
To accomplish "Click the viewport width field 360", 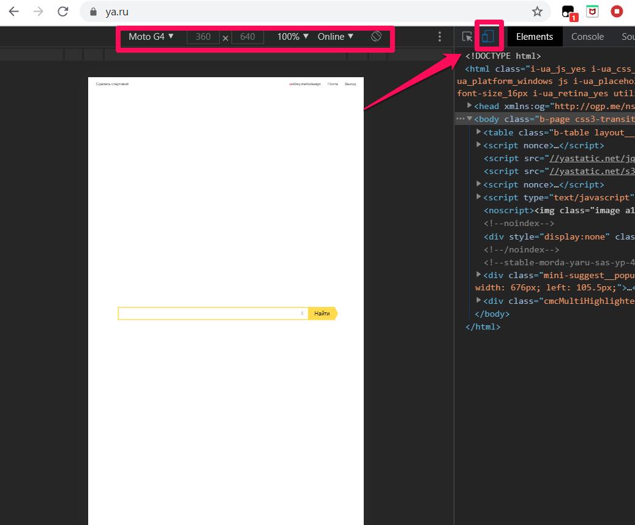I will point(203,37).
